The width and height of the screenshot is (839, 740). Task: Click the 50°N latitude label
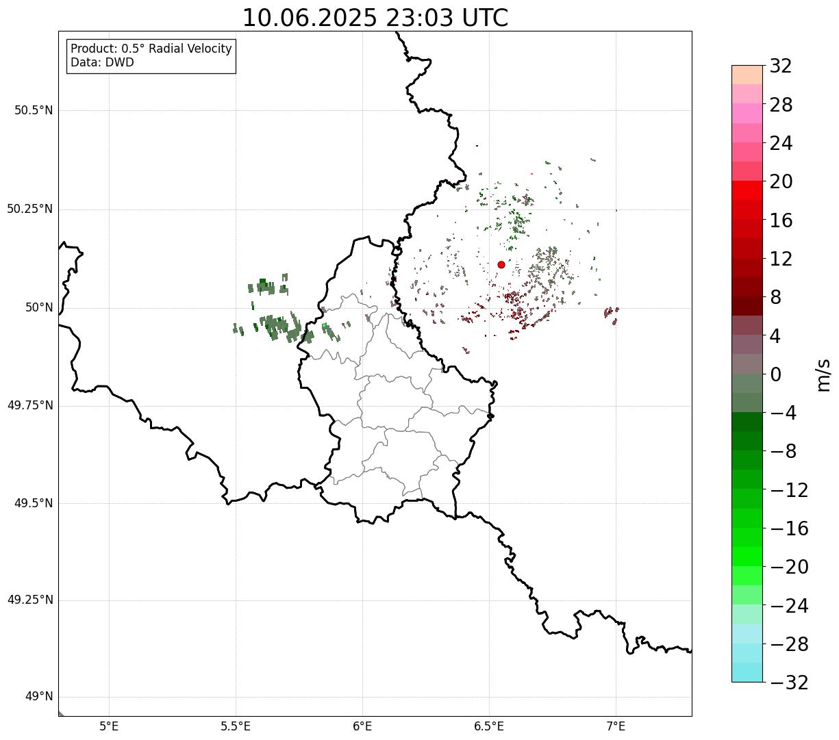[39, 307]
